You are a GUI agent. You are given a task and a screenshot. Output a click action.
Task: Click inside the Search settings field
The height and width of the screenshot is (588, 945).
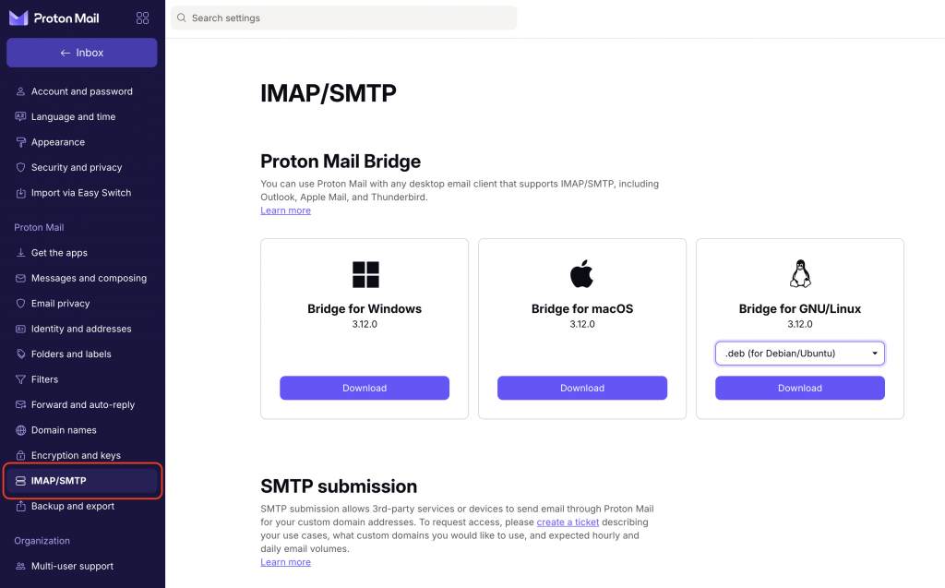click(343, 18)
